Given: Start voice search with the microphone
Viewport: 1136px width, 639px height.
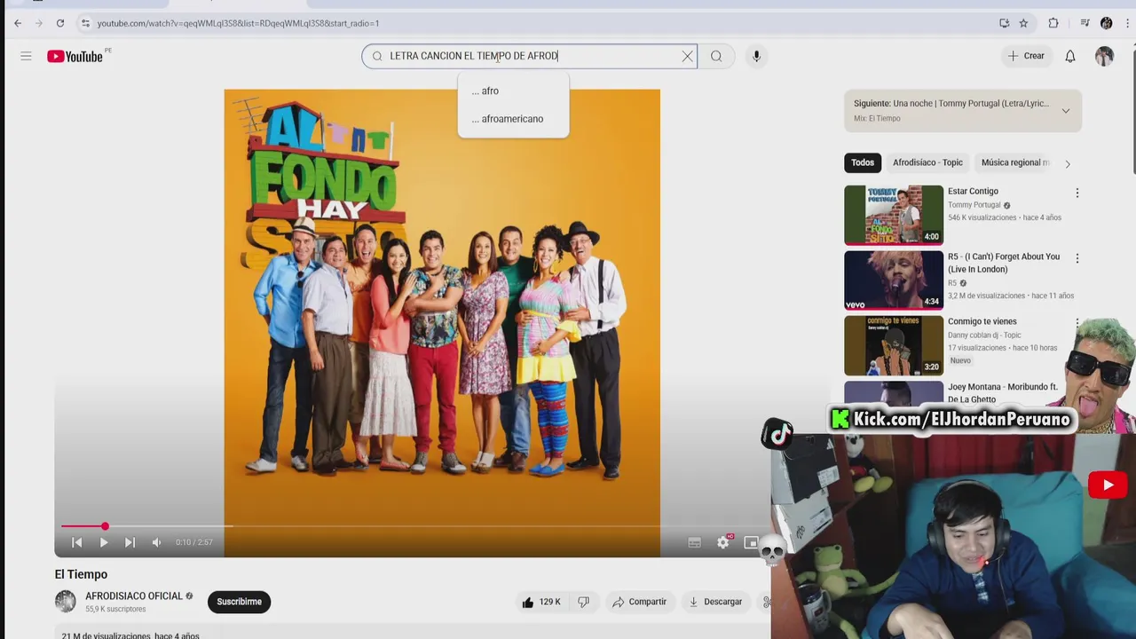Looking at the screenshot, I should [756, 56].
